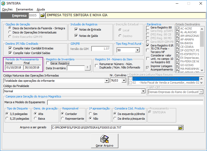Expand the Código da Finalidade dropdown
Screen dimensions: 207x151
pos(143,91)
